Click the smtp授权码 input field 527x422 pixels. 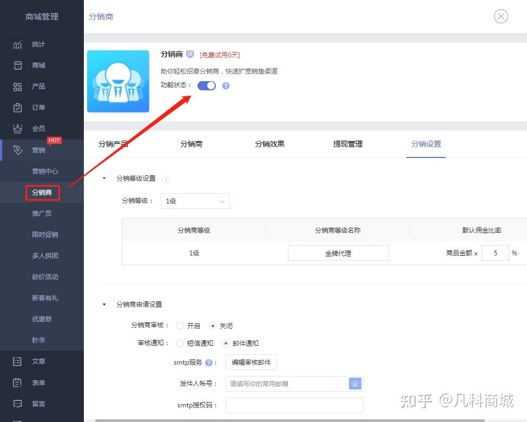(294, 405)
